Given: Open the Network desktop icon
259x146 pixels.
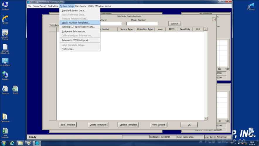Looking at the screenshot, I should (5, 75).
